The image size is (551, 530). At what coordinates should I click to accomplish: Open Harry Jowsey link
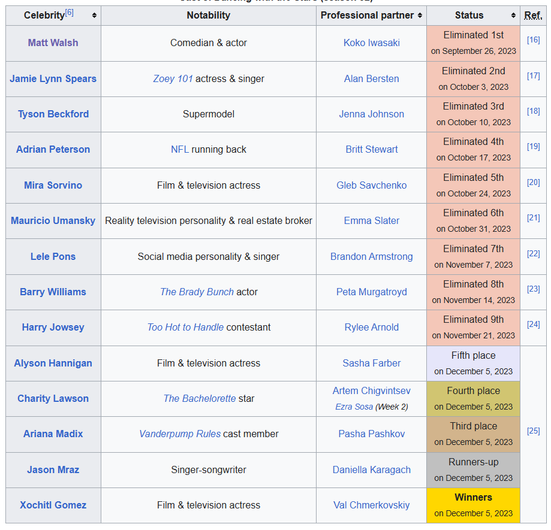tap(53, 328)
